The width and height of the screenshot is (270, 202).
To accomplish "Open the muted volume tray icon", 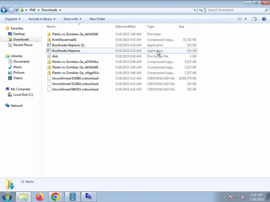I will (243, 197).
